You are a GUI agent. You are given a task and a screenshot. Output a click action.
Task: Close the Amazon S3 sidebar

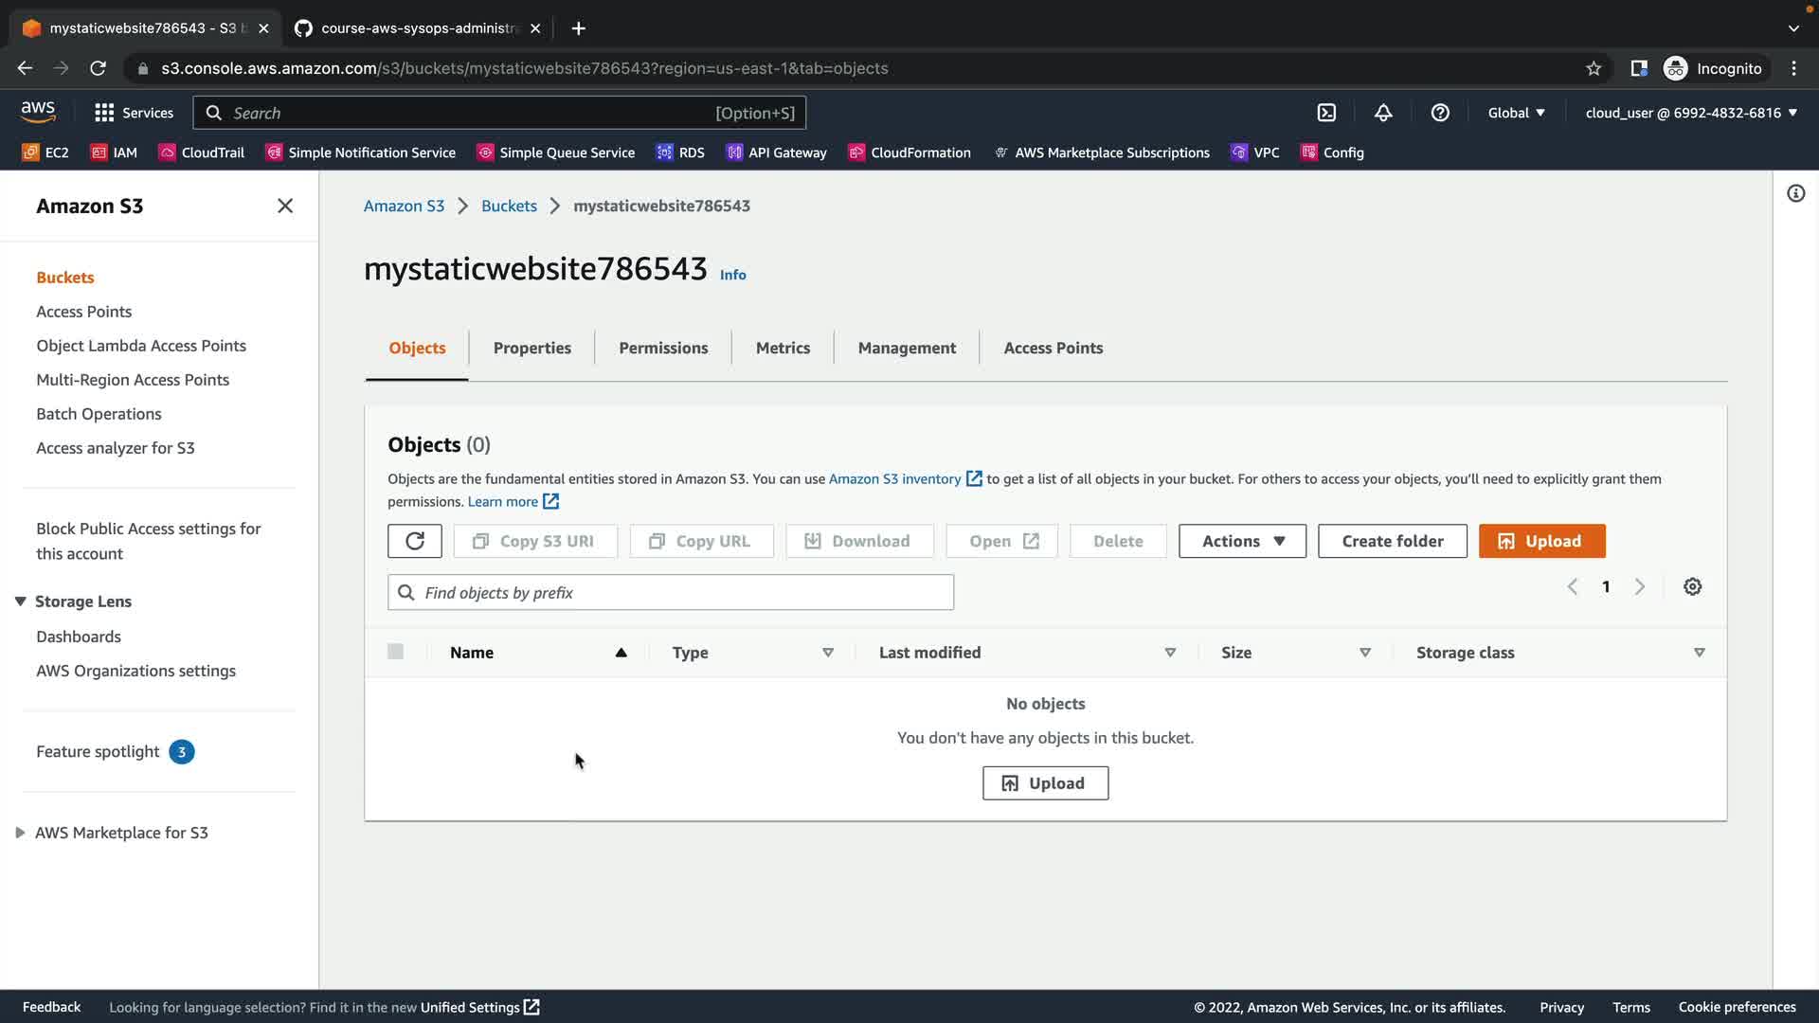point(284,206)
